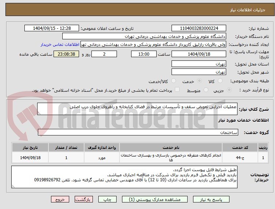The width and height of the screenshot is (275, 209).
Task: Click the بازگشت back button
Action: [84, 200]
